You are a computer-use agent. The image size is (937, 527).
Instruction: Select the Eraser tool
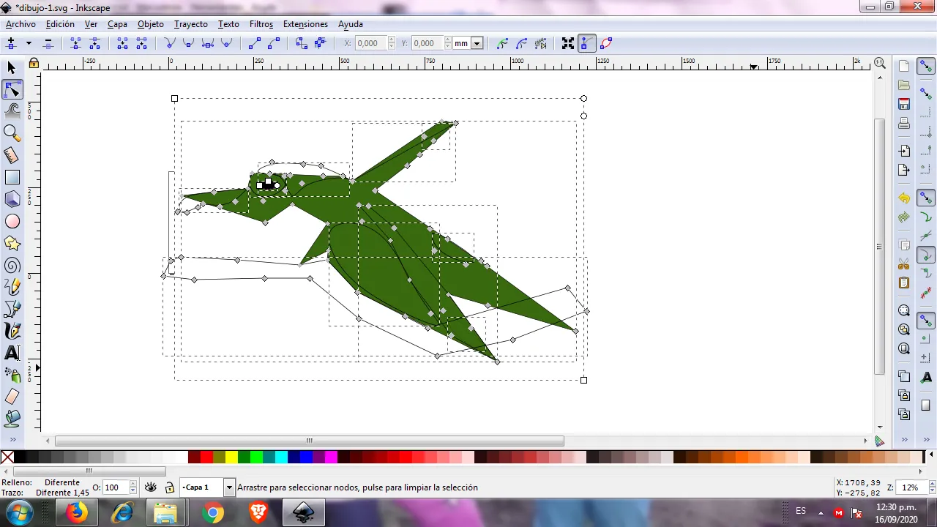pyautogui.click(x=12, y=397)
